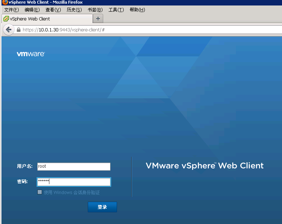The width and height of the screenshot is (282, 224).
Task: Open the 编辑(E) menu
Action: coord(32,10)
